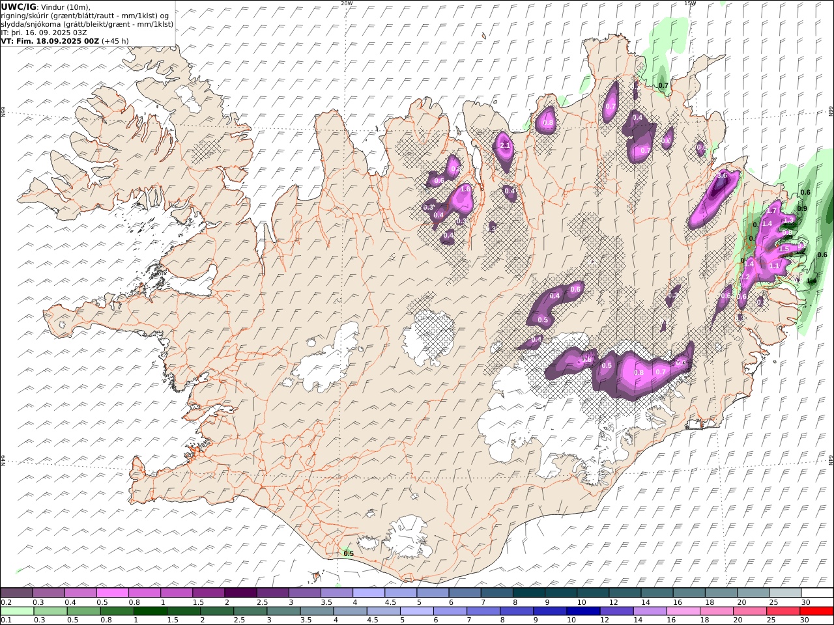
Task: Pick the crimson 25 swatch in lower legend
Action: (x=783, y=611)
